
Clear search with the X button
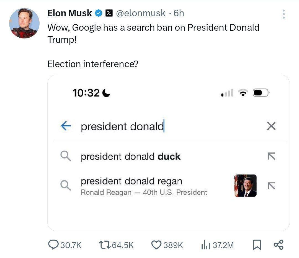[x=271, y=126]
